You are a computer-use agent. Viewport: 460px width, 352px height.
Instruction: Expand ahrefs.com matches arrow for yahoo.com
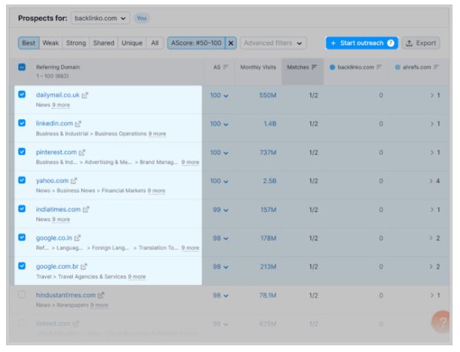click(431, 181)
